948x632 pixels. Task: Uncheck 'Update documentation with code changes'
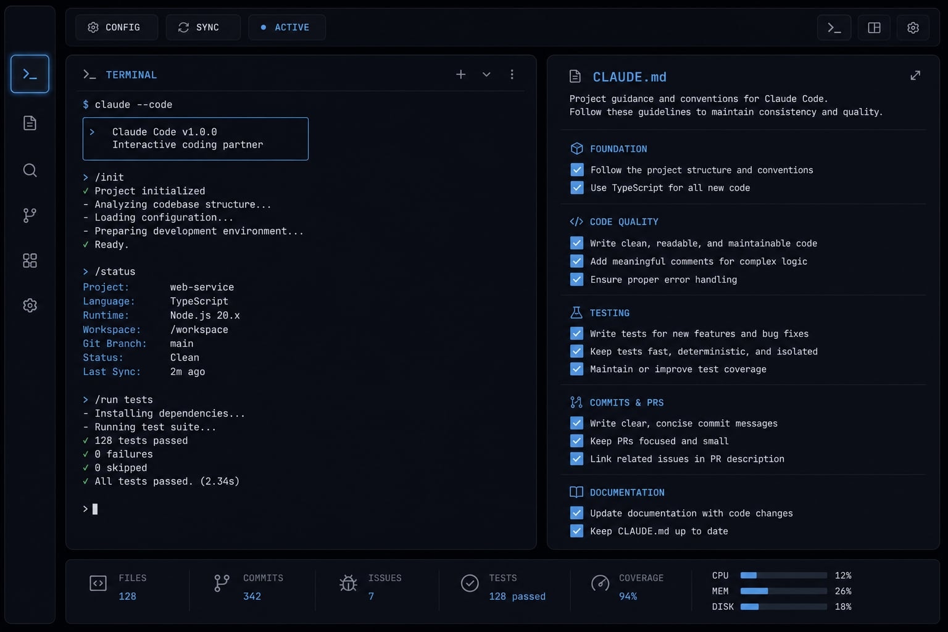pyautogui.click(x=576, y=513)
